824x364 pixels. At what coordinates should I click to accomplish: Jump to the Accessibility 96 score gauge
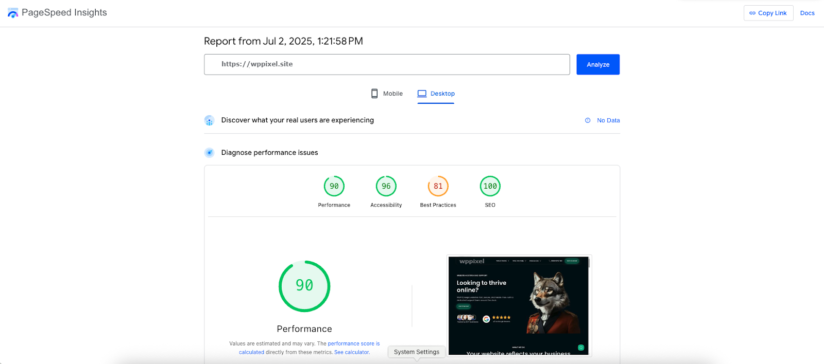[386, 187]
